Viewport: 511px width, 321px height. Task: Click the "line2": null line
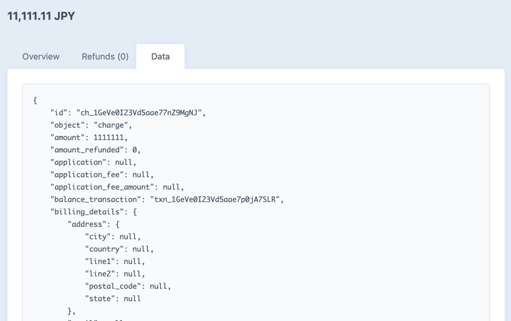115,274
